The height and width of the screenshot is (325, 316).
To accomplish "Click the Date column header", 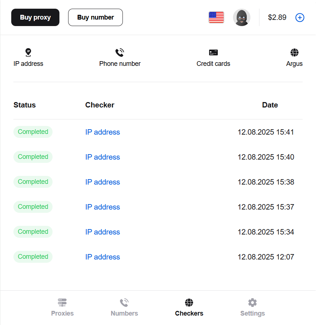I will pyautogui.click(x=270, y=105).
